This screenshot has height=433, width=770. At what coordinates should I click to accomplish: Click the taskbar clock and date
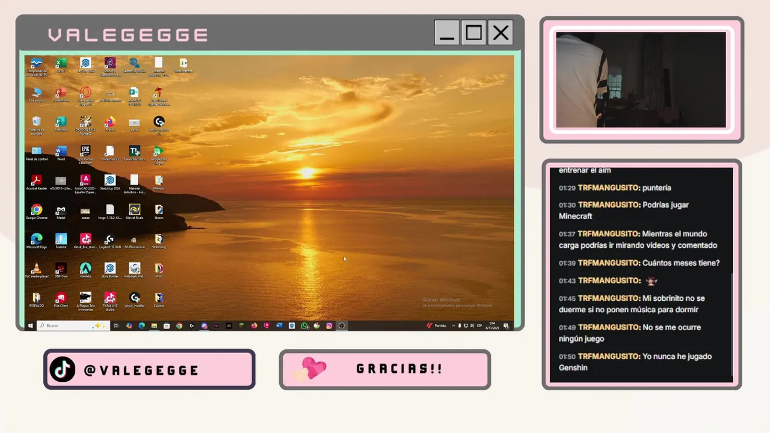tap(493, 325)
